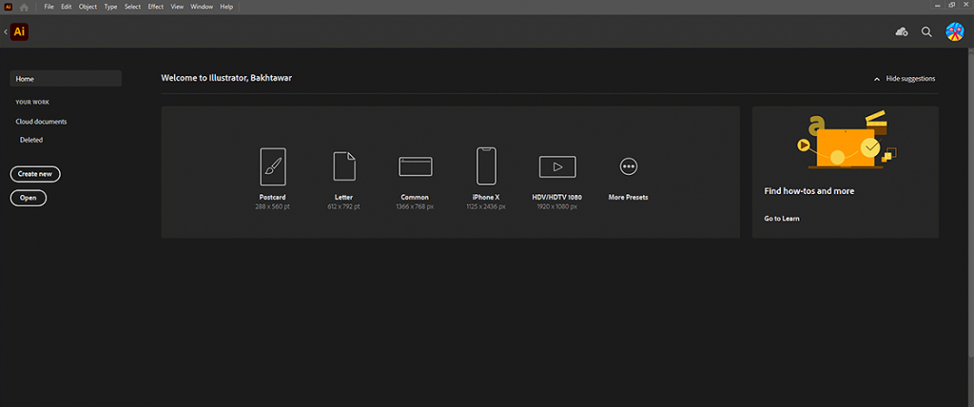Open the Edit menu
This screenshot has width=974, height=407.
tap(66, 7)
